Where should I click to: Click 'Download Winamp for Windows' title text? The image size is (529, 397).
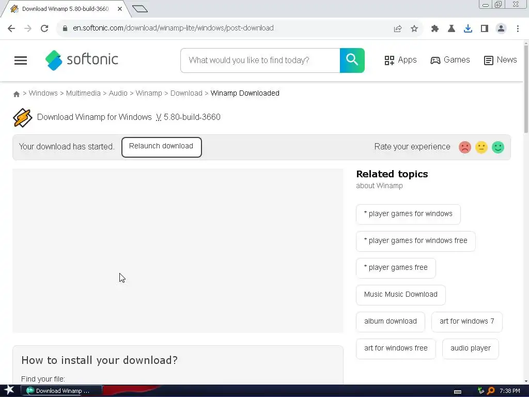tap(95, 117)
